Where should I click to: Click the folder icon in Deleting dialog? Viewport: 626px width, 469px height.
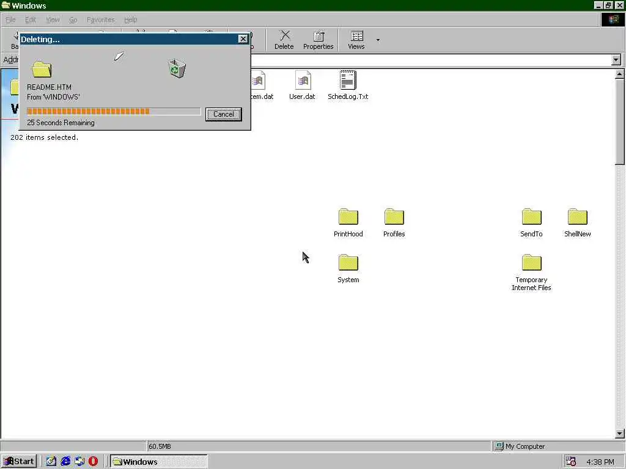(x=42, y=70)
